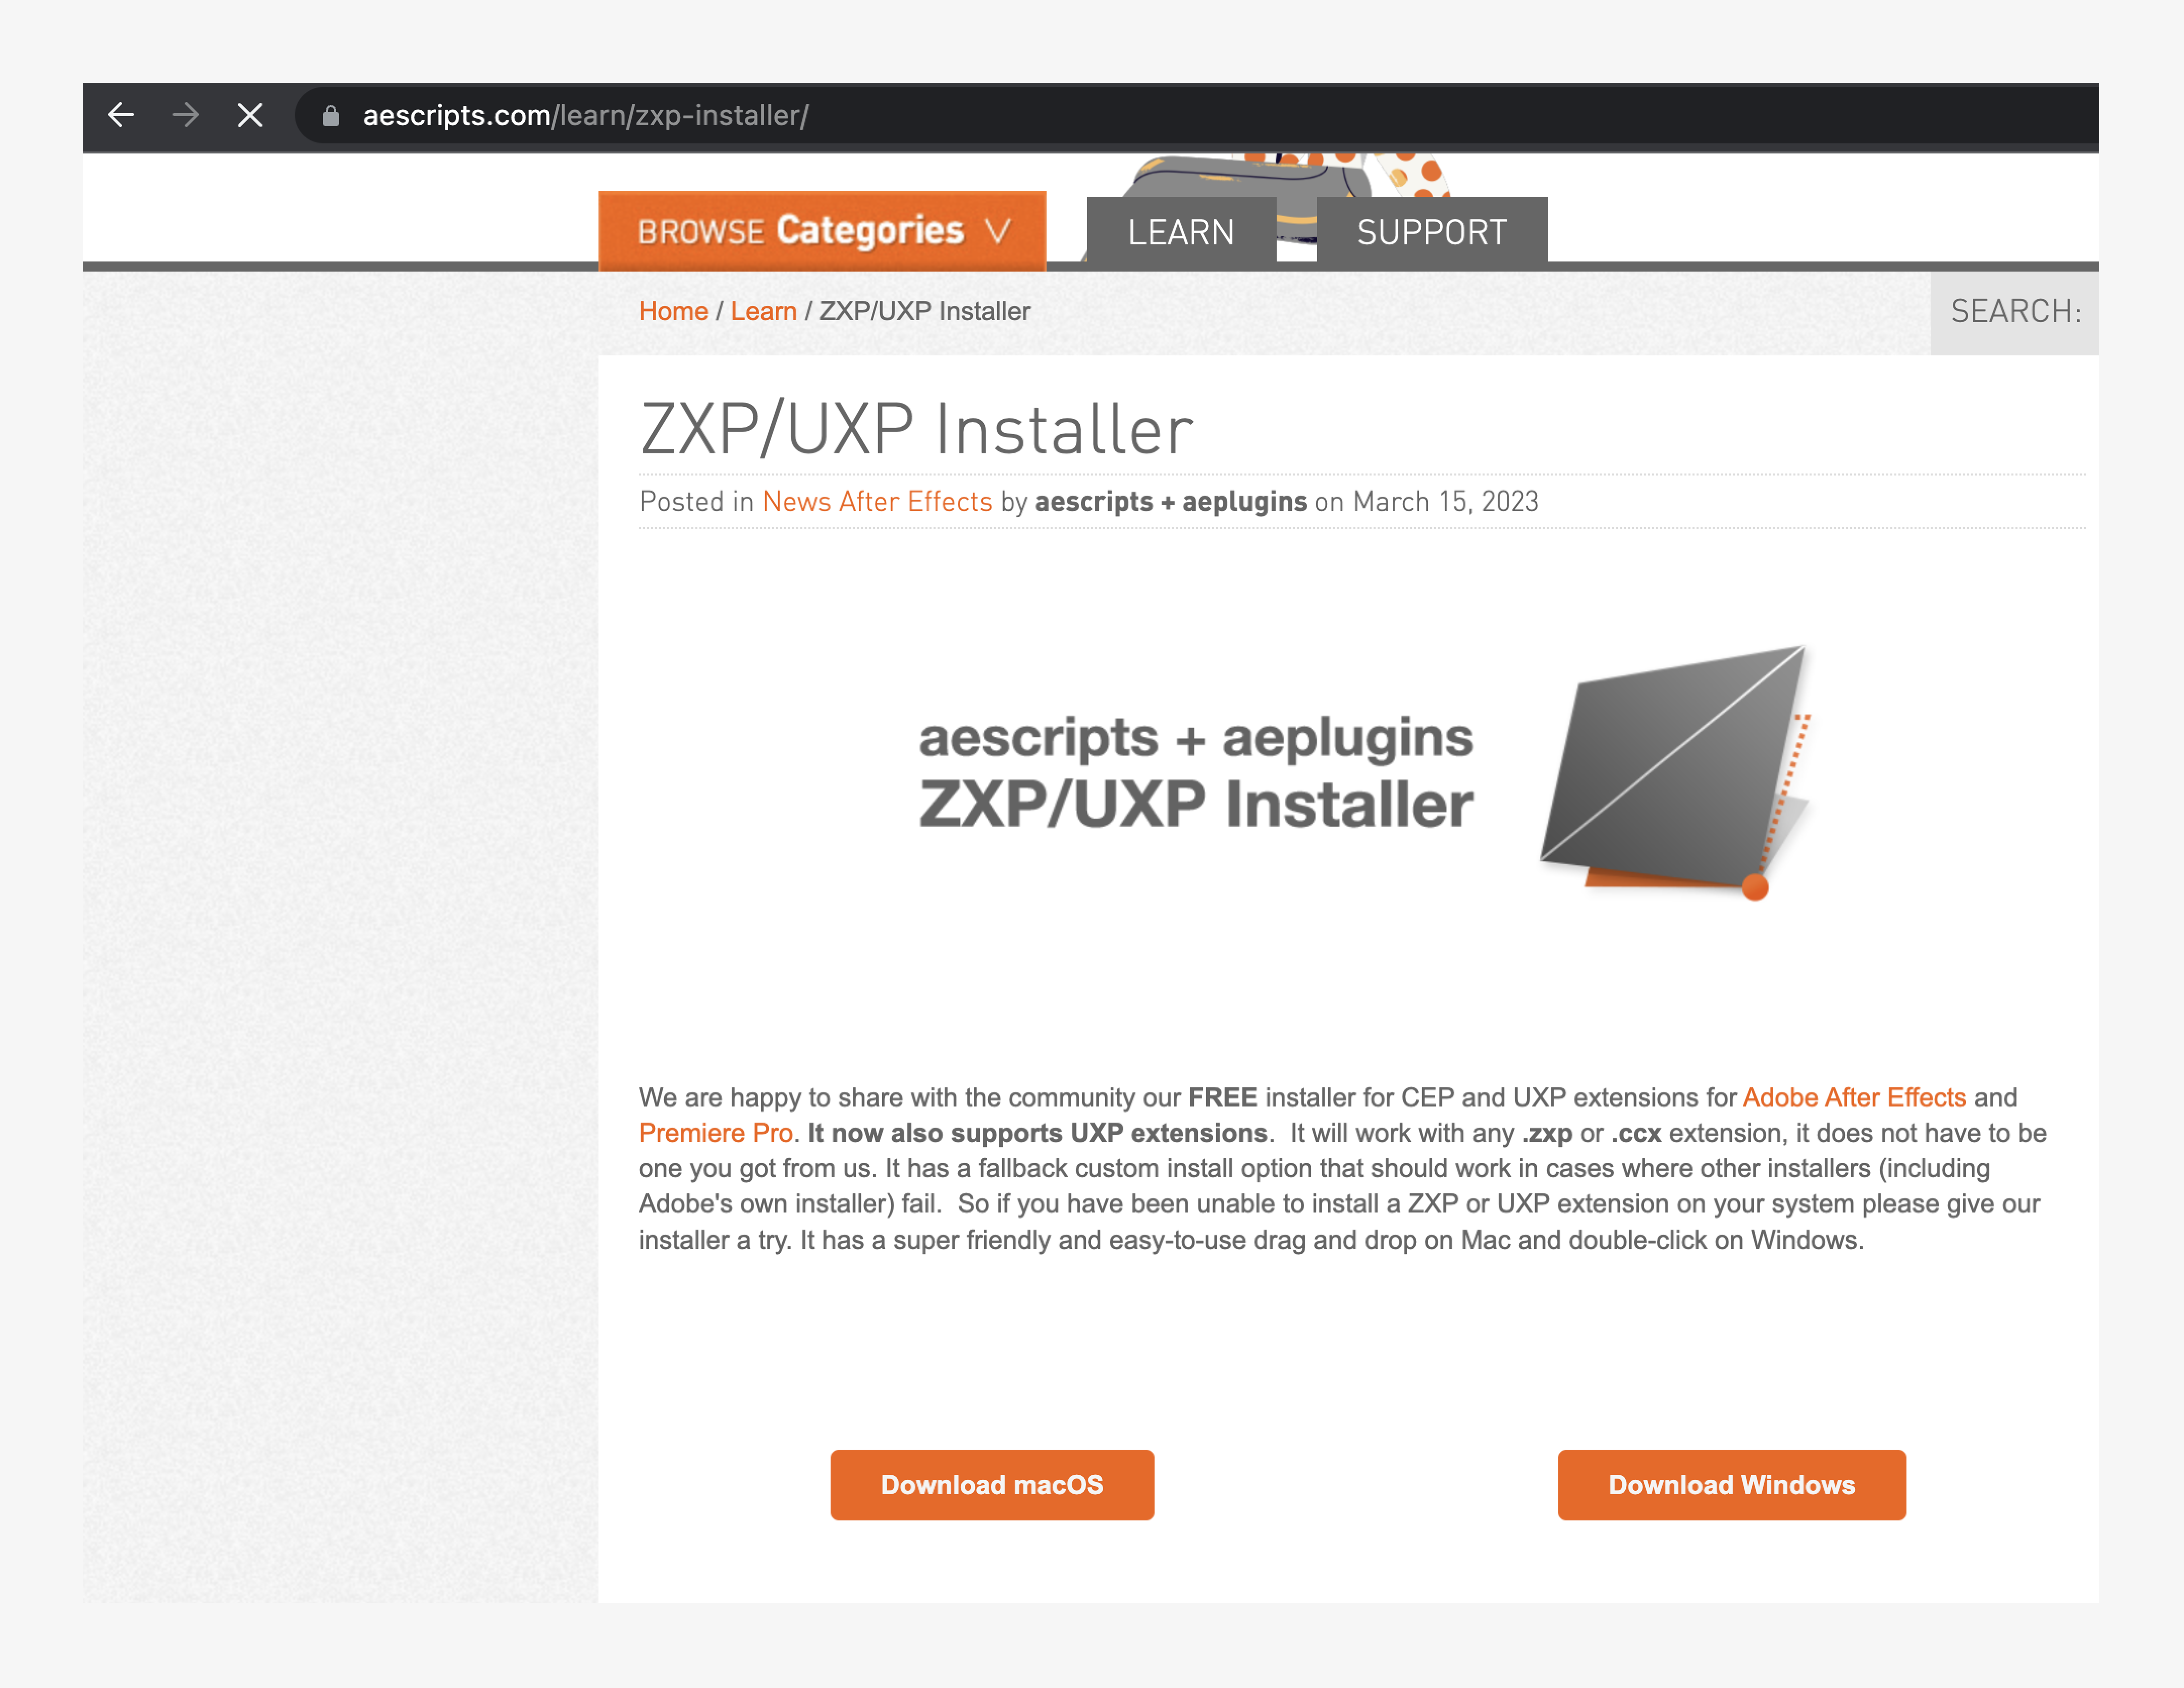The width and height of the screenshot is (2184, 1688).
Task: Click the Adobe After Effects link
Action: [x=1854, y=1097]
